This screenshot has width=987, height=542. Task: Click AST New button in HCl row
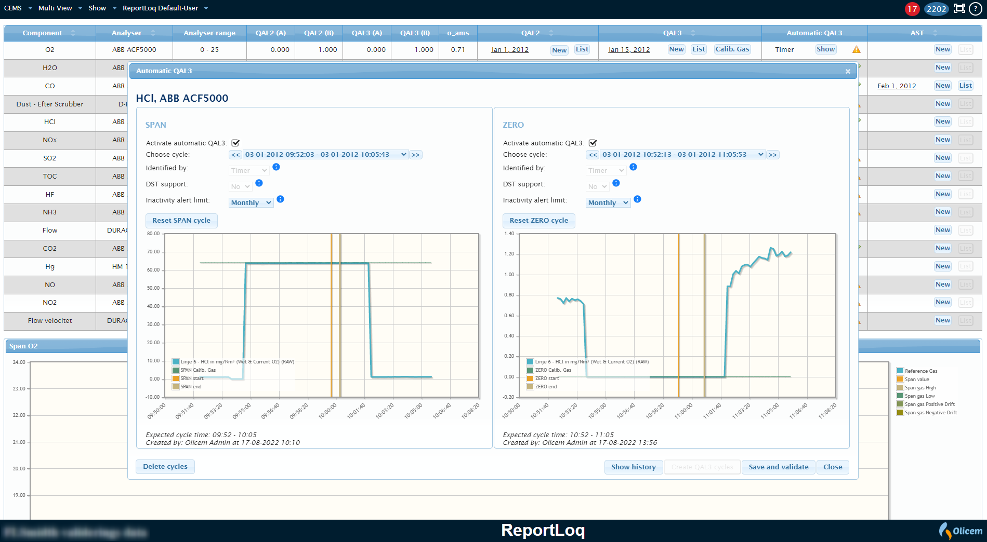point(942,121)
